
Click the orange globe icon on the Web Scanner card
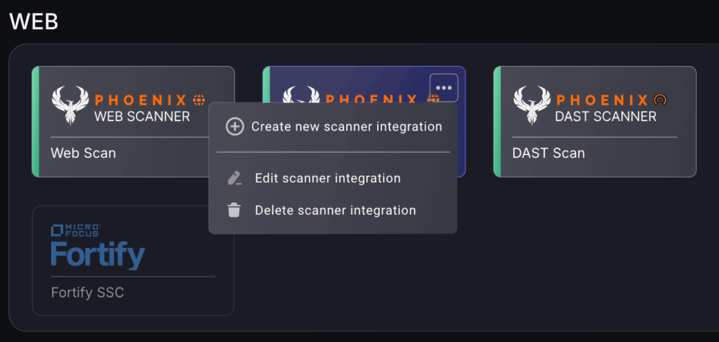(199, 100)
